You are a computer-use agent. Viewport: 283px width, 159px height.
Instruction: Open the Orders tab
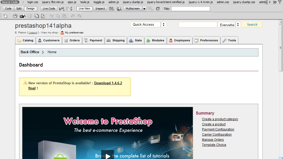[72, 40]
